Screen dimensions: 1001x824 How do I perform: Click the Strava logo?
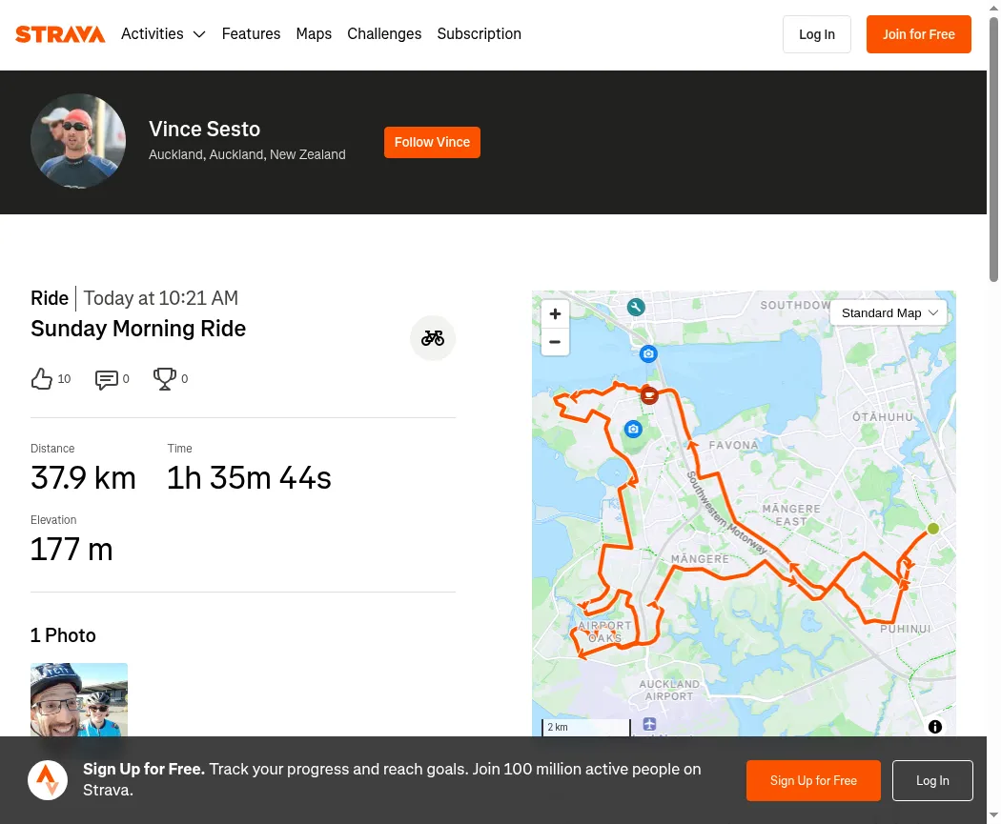(x=60, y=33)
